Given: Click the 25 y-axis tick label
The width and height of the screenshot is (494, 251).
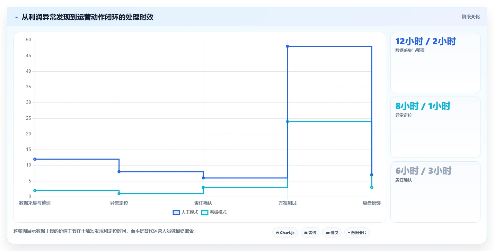Looking at the screenshot, I should click(28, 118).
